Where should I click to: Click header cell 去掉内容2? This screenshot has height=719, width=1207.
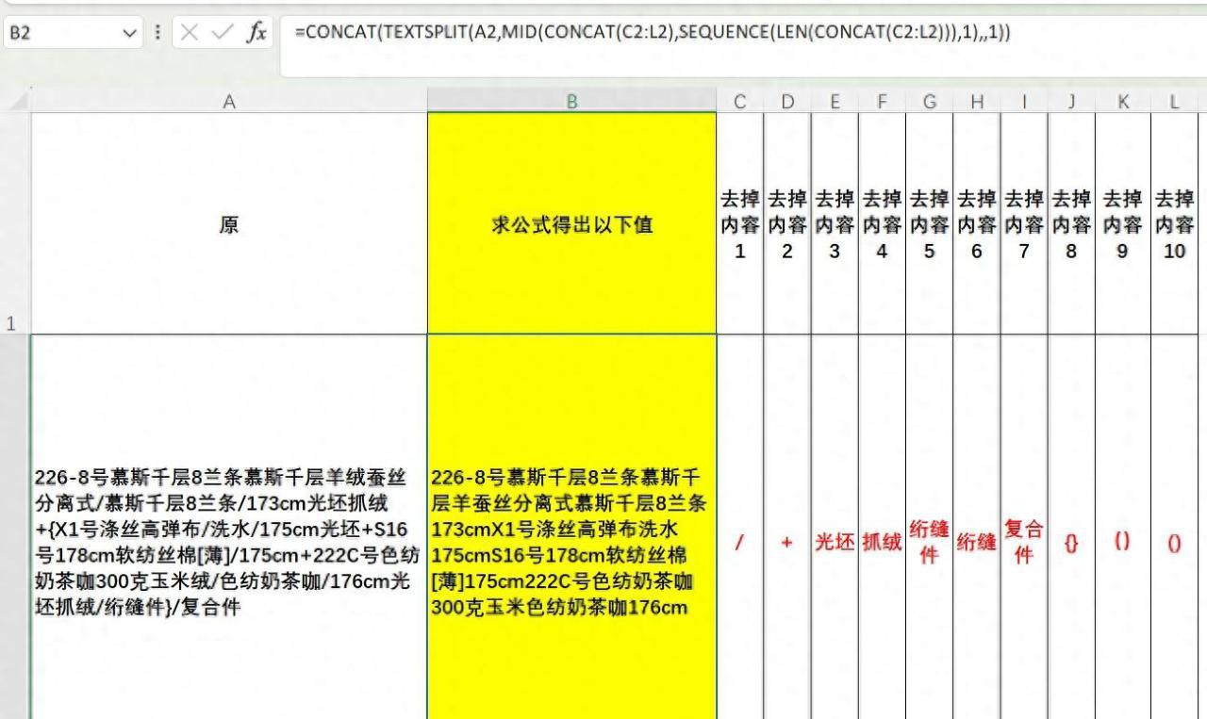tap(787, 223)
